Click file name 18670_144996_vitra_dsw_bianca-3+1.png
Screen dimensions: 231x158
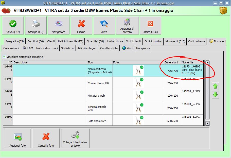pyautogui.click(x=192, y=70)
